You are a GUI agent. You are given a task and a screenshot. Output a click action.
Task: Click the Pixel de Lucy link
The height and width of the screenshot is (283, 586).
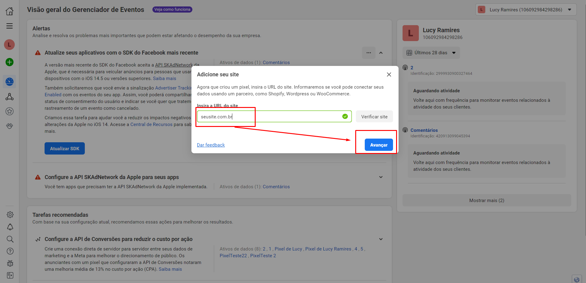pyautogui.click(x=288, y=249)
